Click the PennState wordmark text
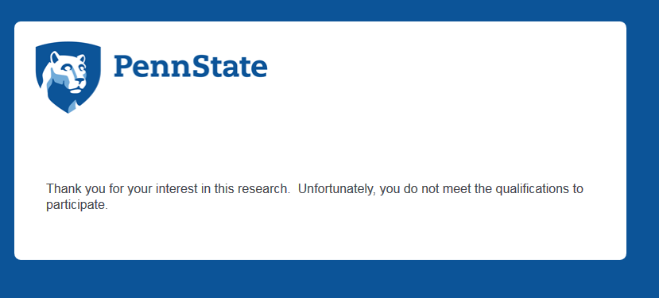Viewport: 659px width, 298px height. pyautogui.click(x=191, y=67)
